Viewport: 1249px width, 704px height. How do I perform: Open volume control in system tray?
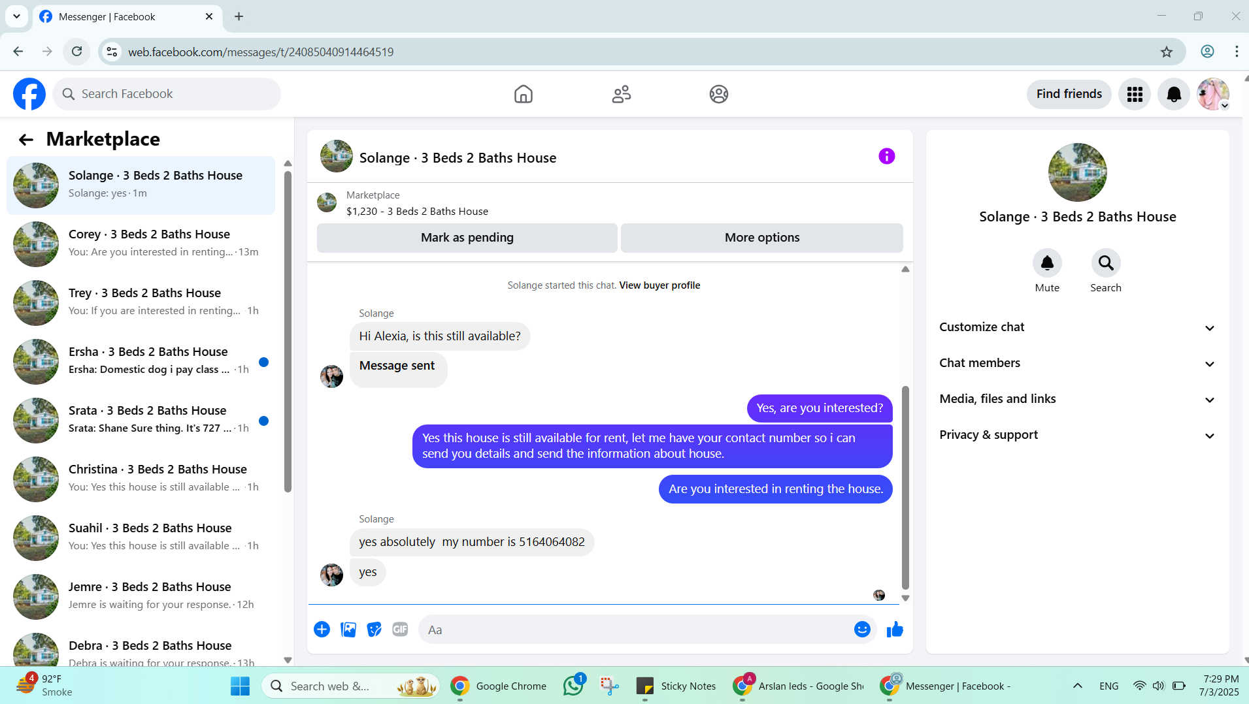point(1158,686)
